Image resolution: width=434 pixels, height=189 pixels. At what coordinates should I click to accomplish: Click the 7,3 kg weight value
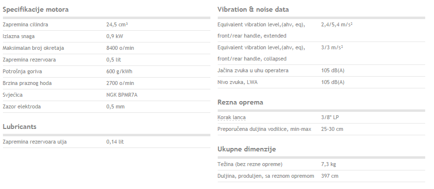pyautogui.click(x=328, y=165)
